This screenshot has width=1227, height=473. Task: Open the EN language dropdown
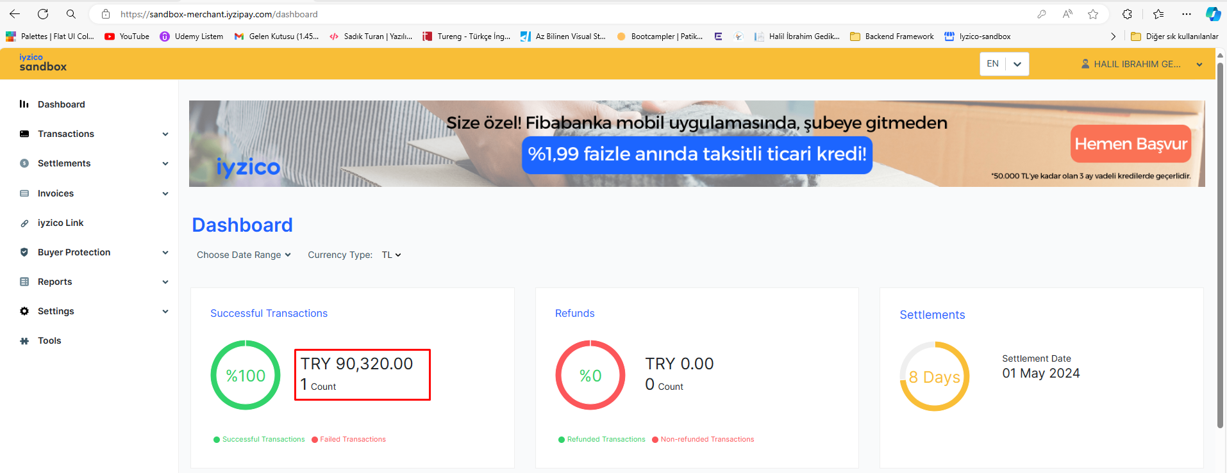[x=1004, y=64]
